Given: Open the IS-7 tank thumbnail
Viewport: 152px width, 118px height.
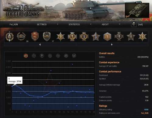Looking at the screenshot, I should [137, 10].
